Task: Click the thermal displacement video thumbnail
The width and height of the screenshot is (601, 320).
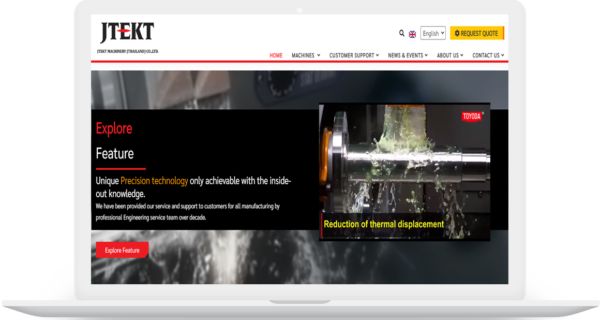Action: (x=404, y=171)
